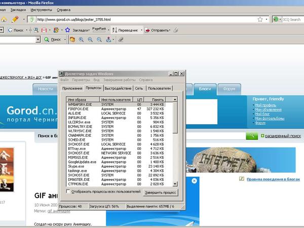Click the pencil edit icon in navigation bar

coord(15,19)
